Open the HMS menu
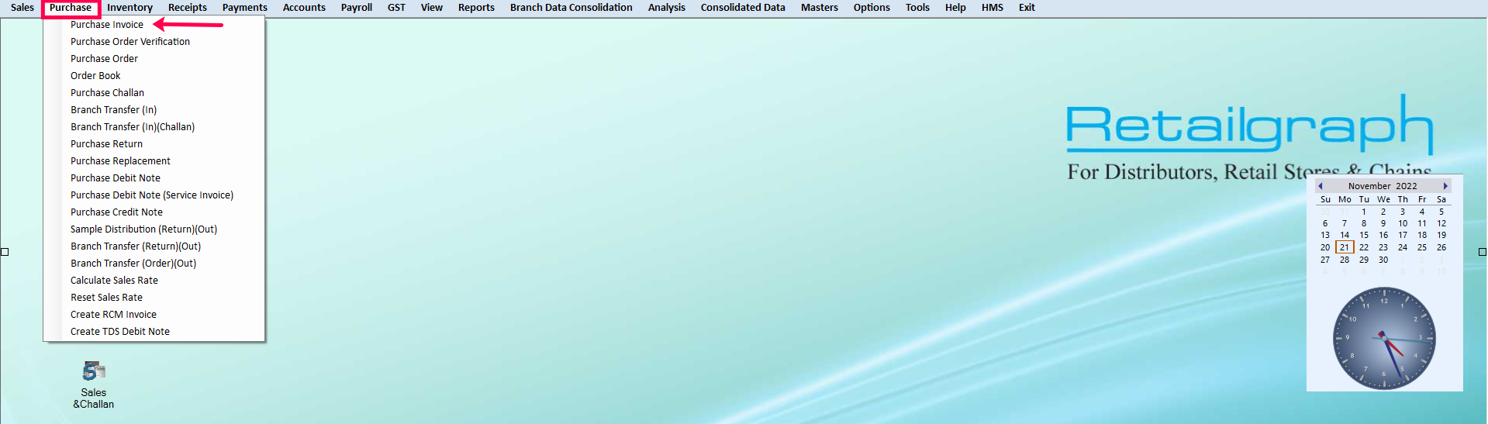1488x424 pixels. [x=993, y=8]
